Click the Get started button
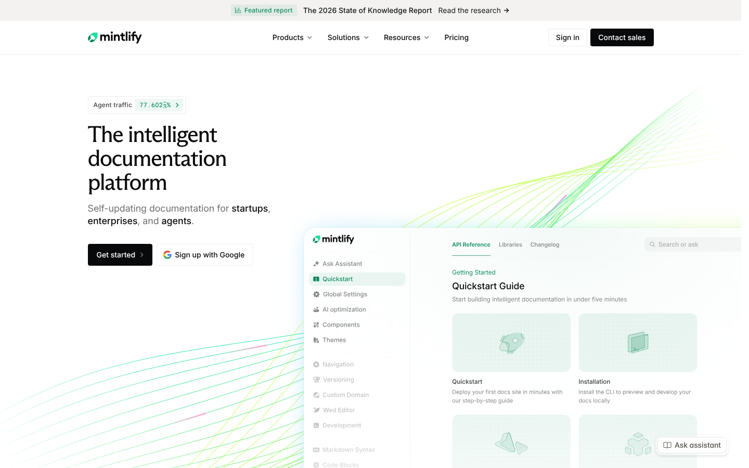The height and width of the screenshot is (468, 749). tap(120, 255)
